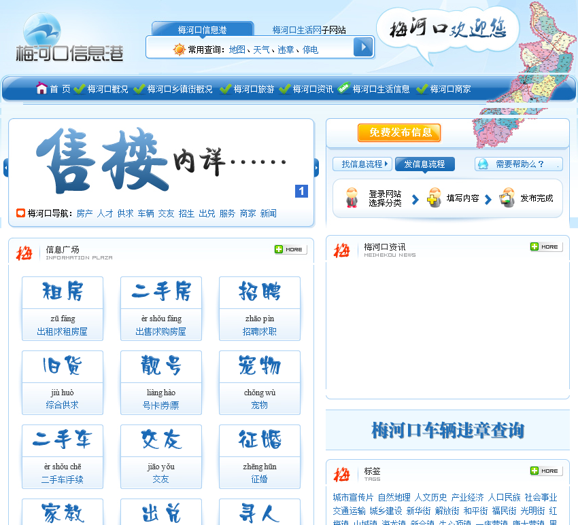Show the previous banner slide via the left arrow

(5, 168)
